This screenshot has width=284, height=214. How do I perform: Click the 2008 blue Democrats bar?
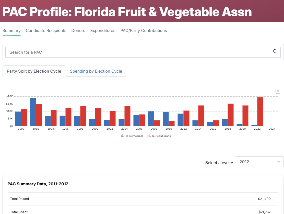coord(151,119)
